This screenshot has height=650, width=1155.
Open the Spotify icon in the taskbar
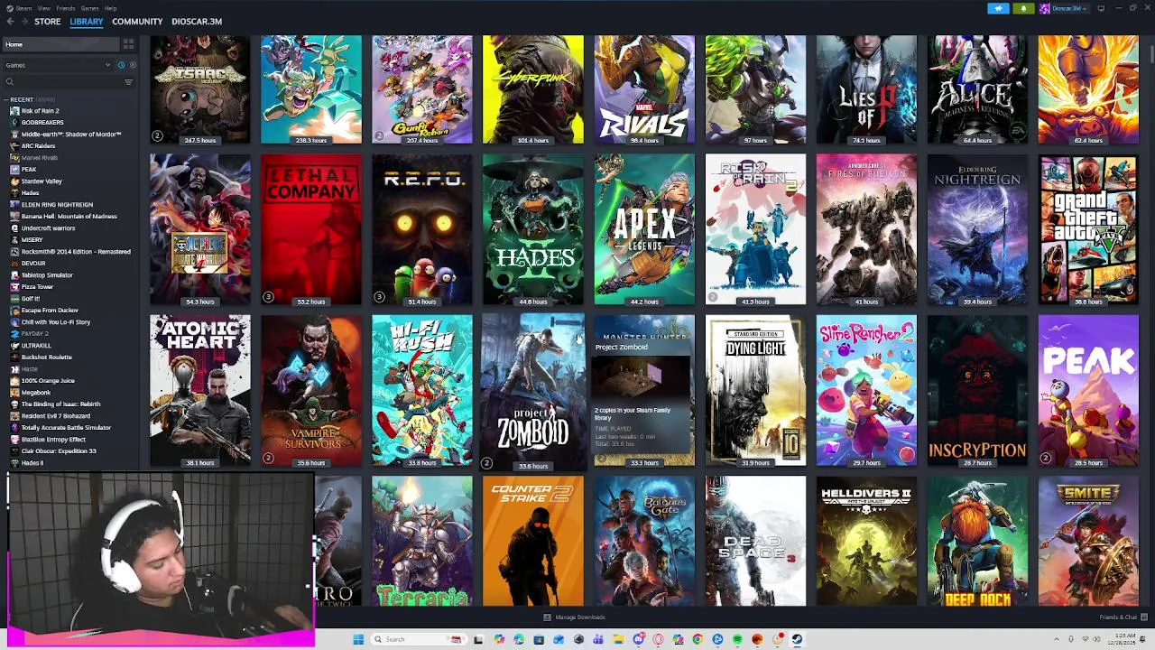(737, 639)
